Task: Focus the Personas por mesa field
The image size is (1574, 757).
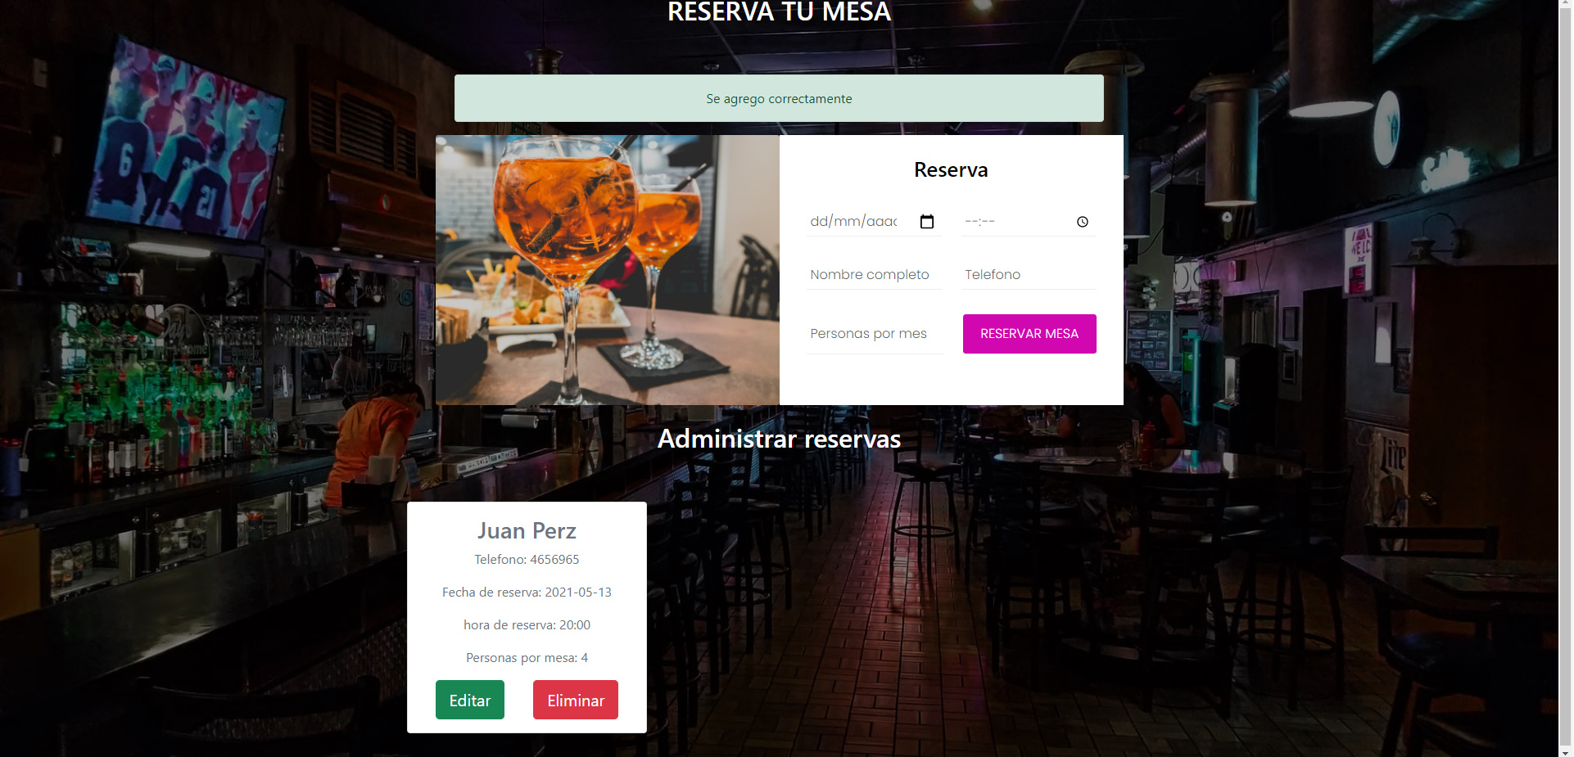Action: tap(874, 334)
